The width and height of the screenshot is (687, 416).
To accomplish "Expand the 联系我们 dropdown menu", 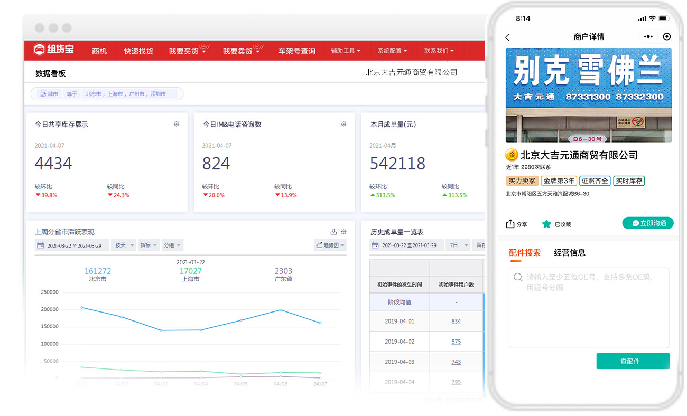I will (439, 51).
